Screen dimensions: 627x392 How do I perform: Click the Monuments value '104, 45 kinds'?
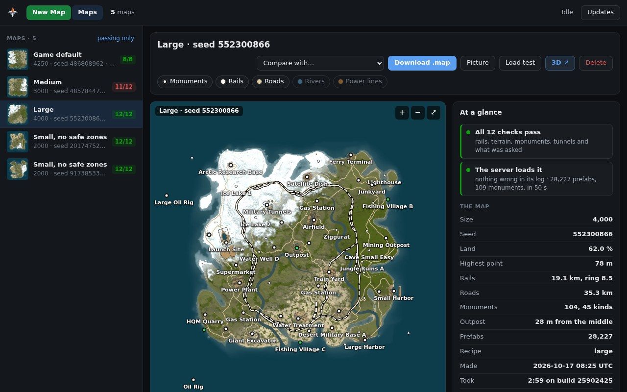pyautogui.click(x=588, y=307)
